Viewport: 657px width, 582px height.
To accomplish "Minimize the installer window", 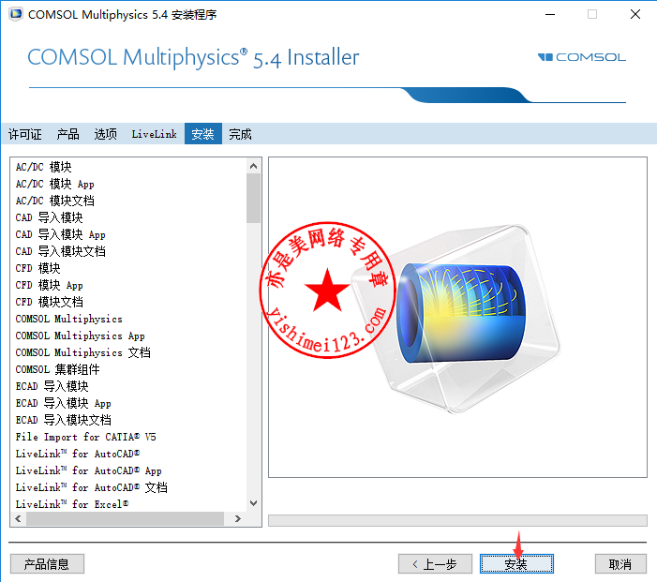I will [x=550, y=14].
